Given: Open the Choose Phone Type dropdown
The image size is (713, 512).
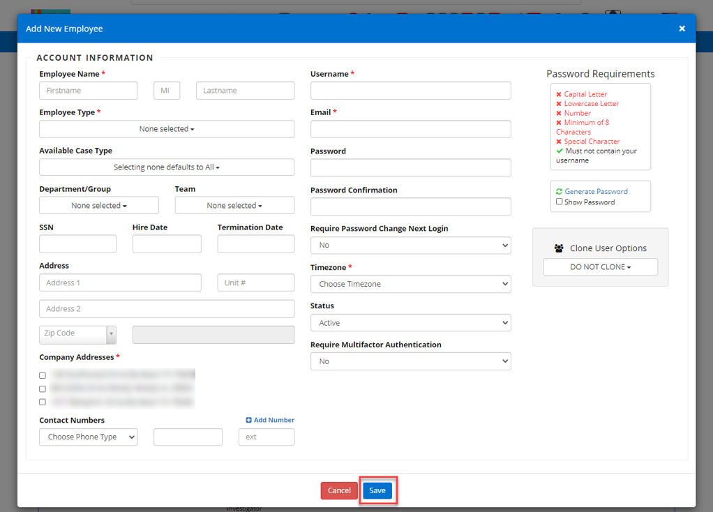Looking at the screenshot, I should [88, 437].
